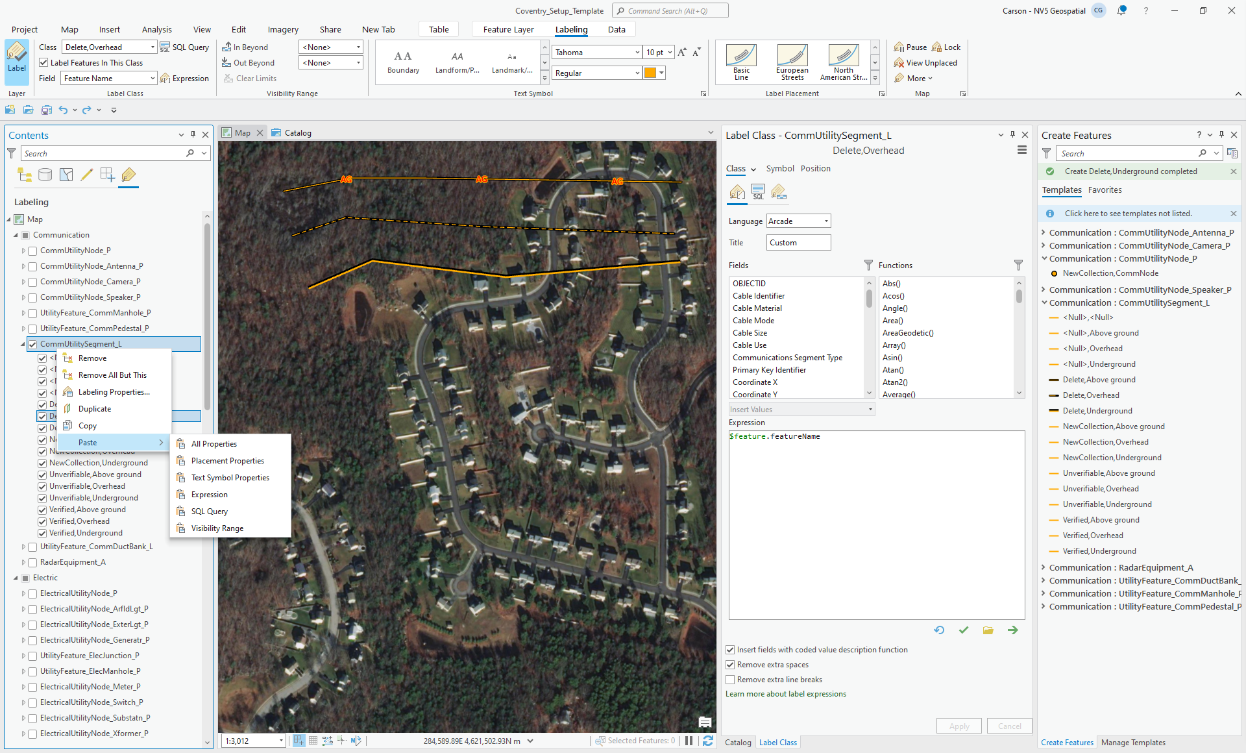Click the reset expression undo arrow
The width and height of the screenshot is (1246, 753).
point(939,630)
